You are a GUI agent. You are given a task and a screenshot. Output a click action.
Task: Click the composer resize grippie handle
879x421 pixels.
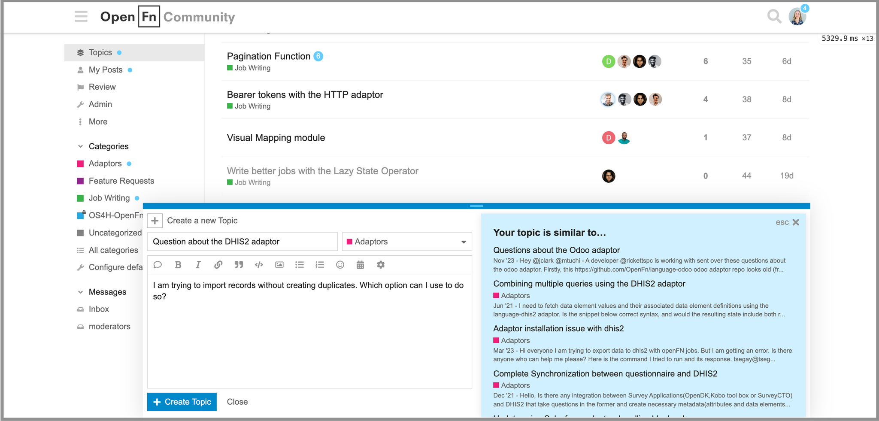476,206
